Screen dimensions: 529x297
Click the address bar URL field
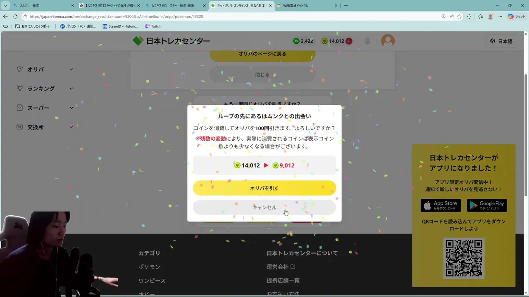point(231,16)
